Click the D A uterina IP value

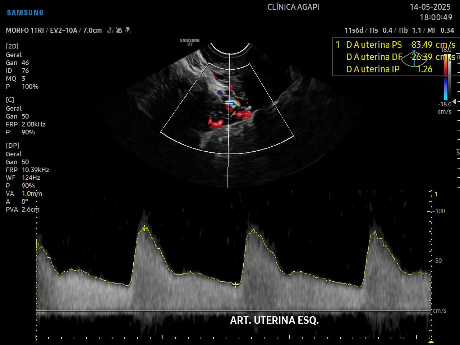424,69
